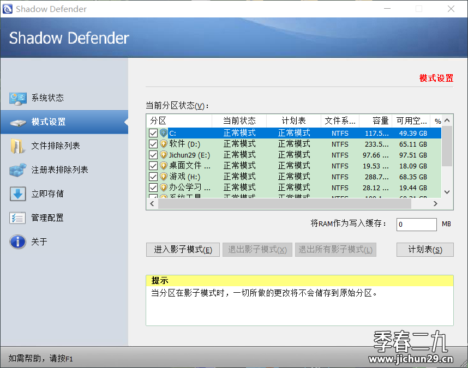
Task: Uncheck the C: partition checkbox
Action: click(153, 133)
